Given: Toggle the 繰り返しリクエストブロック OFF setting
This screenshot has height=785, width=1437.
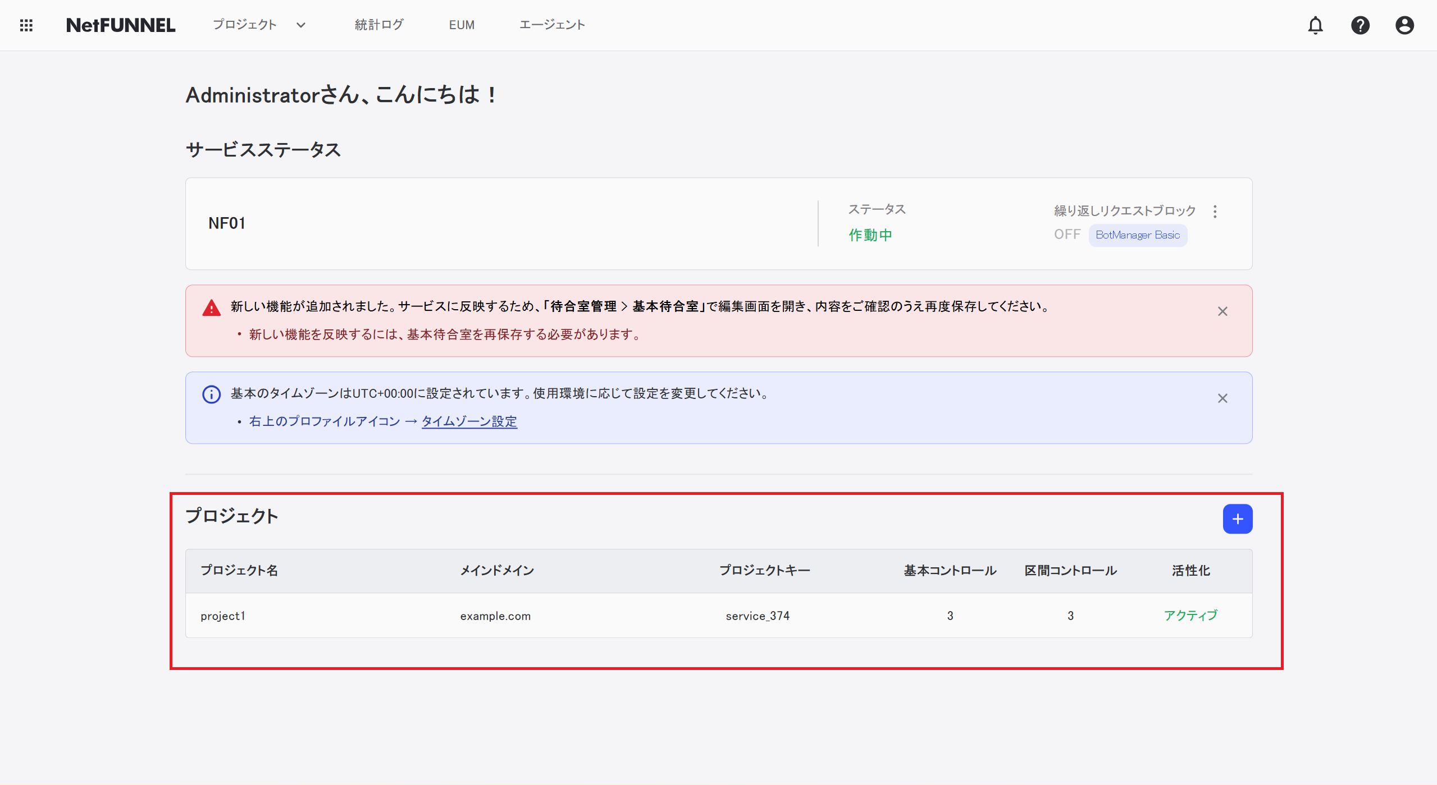Looking at the screenshot, I should pos(1066,234).
